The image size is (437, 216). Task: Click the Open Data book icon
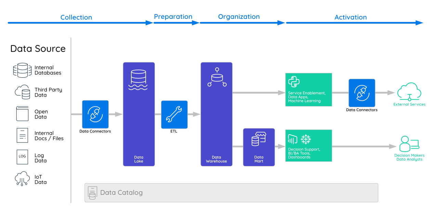tap(22, 113)
